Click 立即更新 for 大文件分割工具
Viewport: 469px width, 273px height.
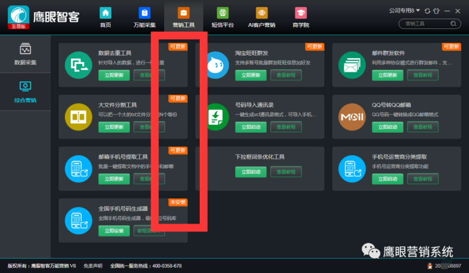coord(114,127)
